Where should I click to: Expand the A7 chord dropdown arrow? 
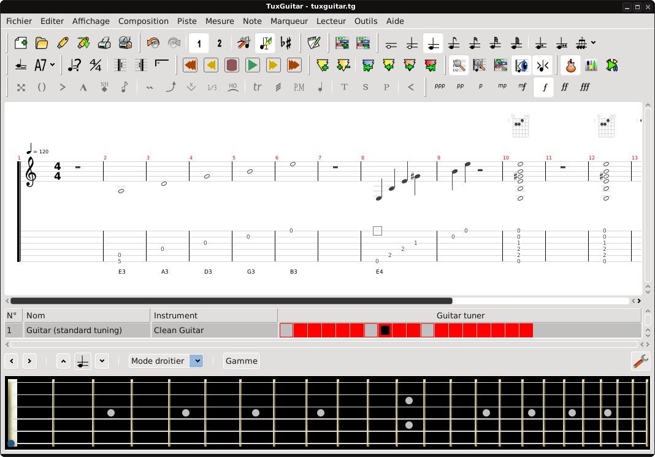[x=53, y=65]
